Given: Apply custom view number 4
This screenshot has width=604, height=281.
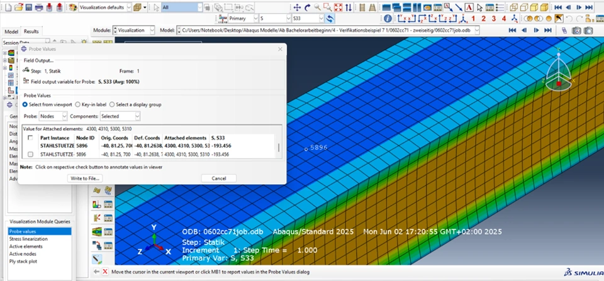Looking at the screenshot, I should click(504, 18).
